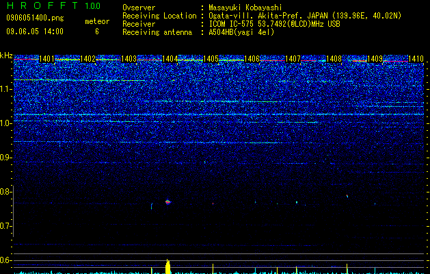The height and width of the screenshot is (274, 430).
Task: Click the kHz unit label on axis
Action: pos(6,55)
